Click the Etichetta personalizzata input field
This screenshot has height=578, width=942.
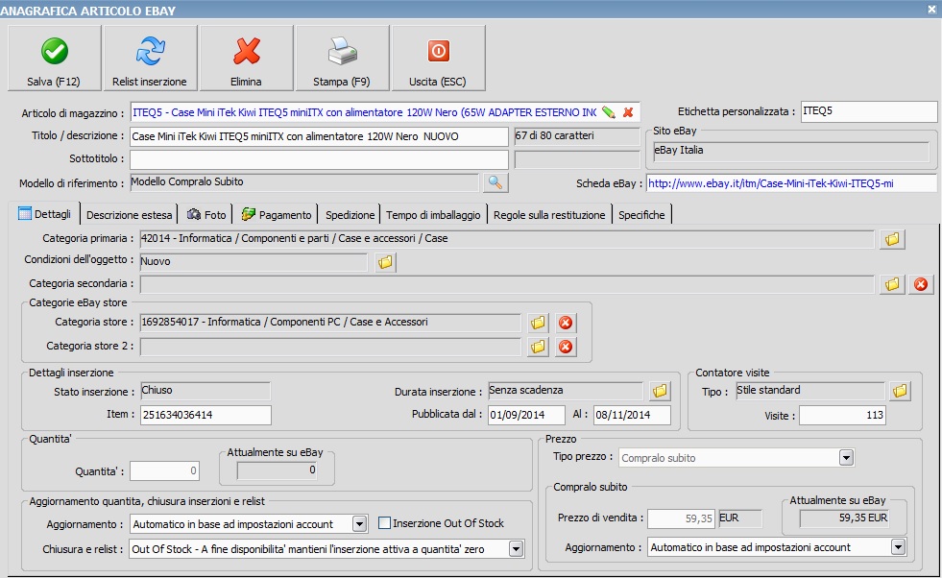click(x=867, y=111)
